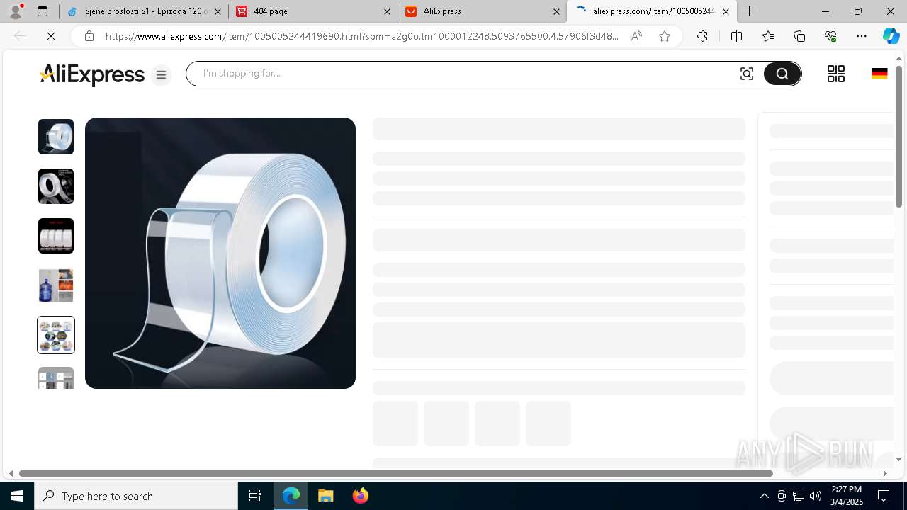Image resolution: width=907 pixels, height=510 pixels.
Task: Open a new browser tab
Action: [750, 11]
